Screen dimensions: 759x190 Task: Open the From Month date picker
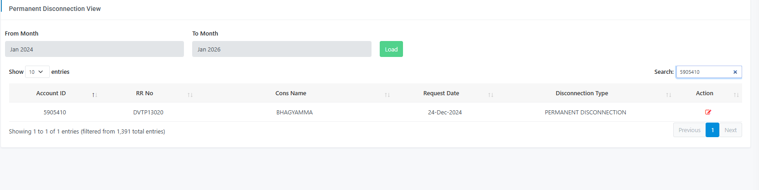[x=94, y=49]
